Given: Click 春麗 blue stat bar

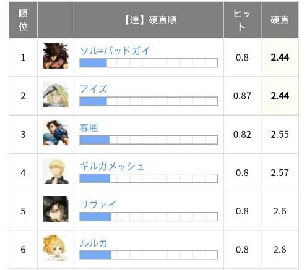Looking at the screenshot, I should pos(95,140).
